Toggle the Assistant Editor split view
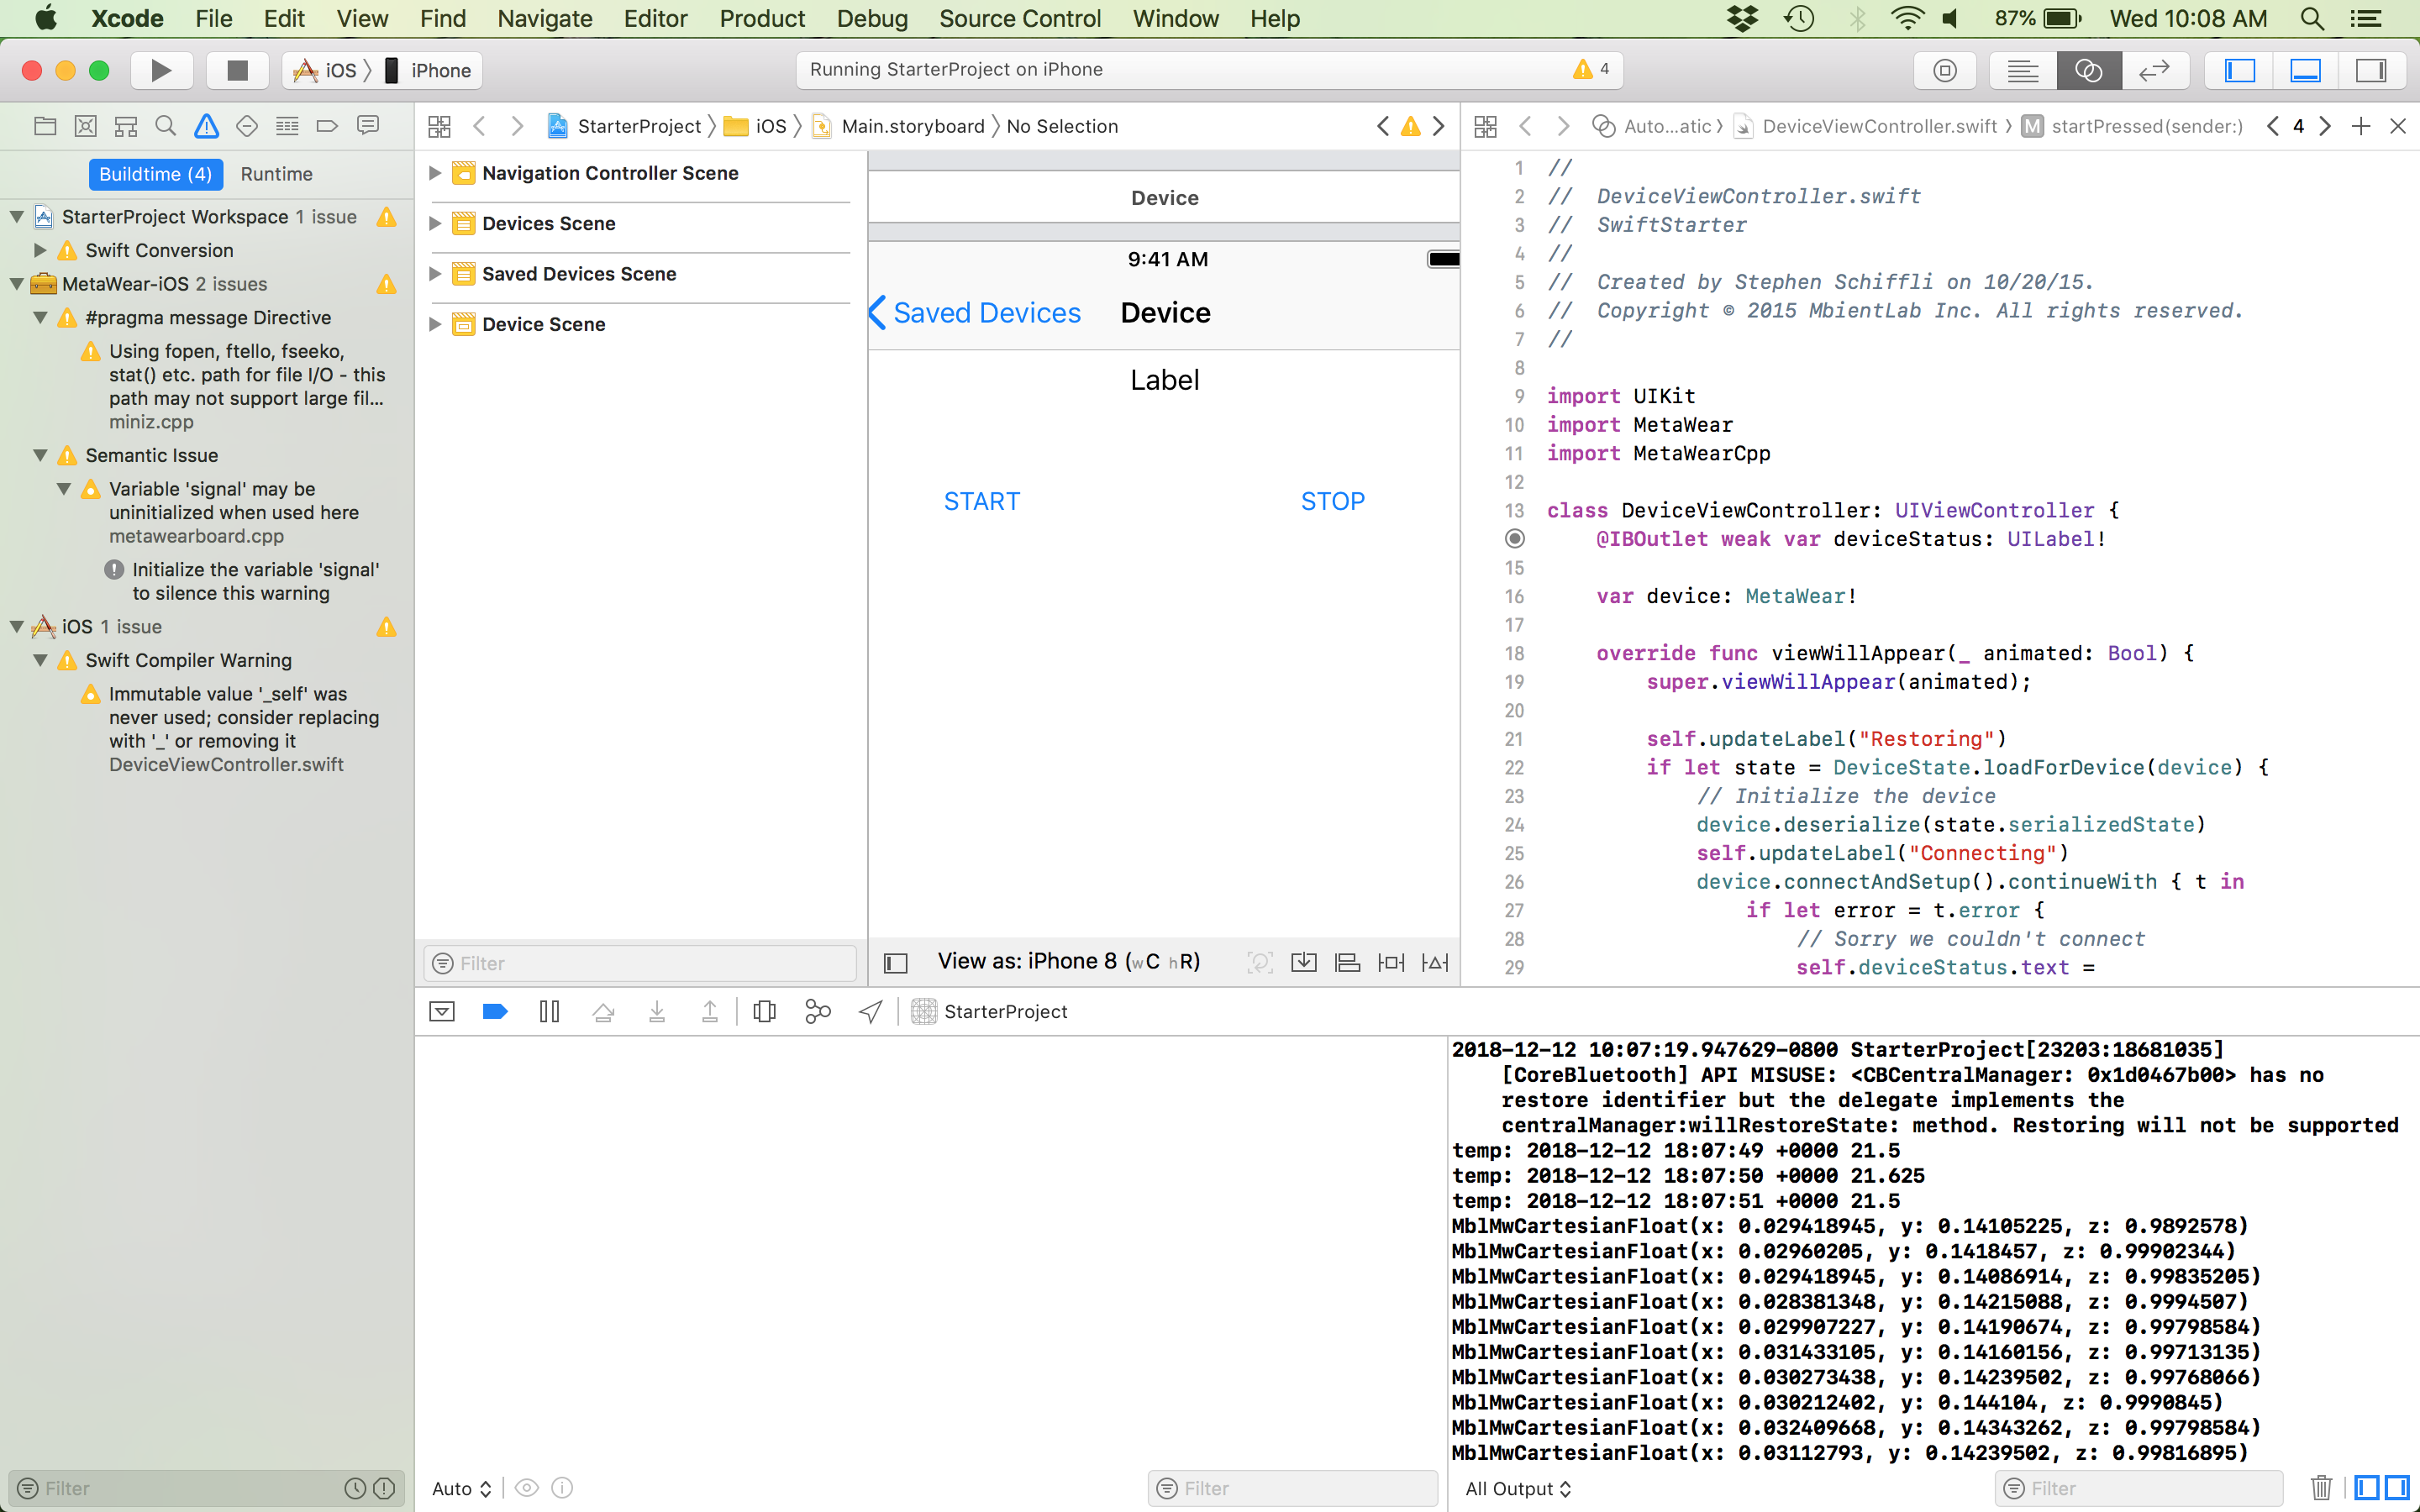This screenshot has height=1512, width=2420. (2087, 70)
